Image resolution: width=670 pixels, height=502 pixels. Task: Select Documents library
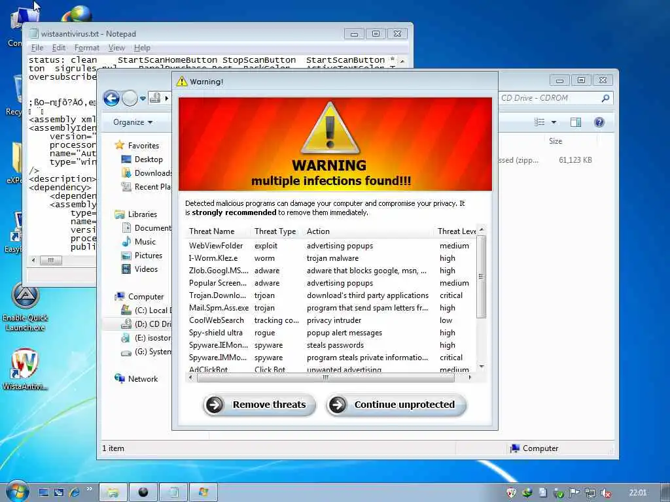147,228
